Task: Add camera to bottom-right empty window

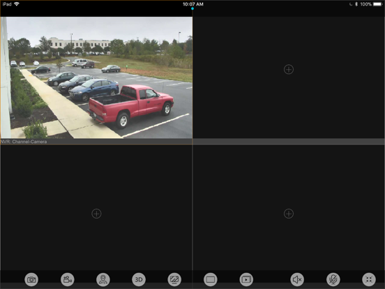Action: (289, 214)
